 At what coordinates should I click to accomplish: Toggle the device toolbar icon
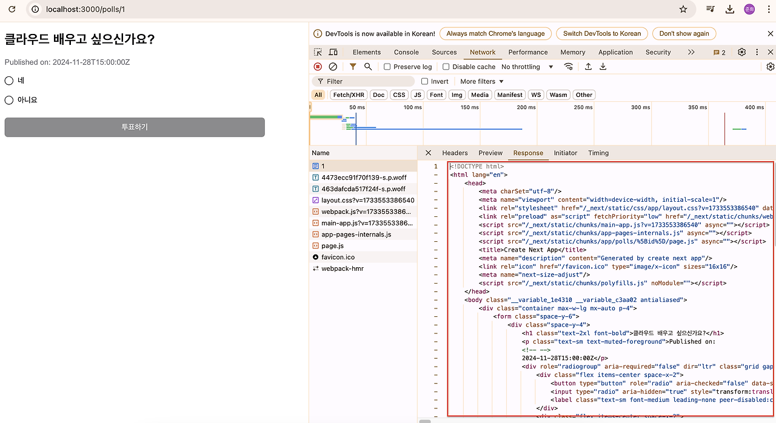point(333,52)
